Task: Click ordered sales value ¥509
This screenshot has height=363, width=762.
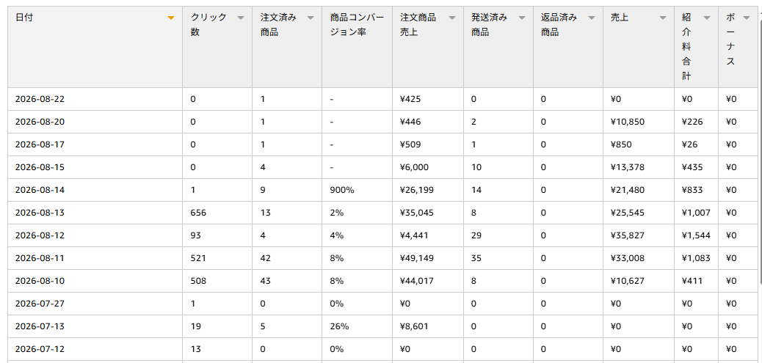Action: [x=410, y=144]
